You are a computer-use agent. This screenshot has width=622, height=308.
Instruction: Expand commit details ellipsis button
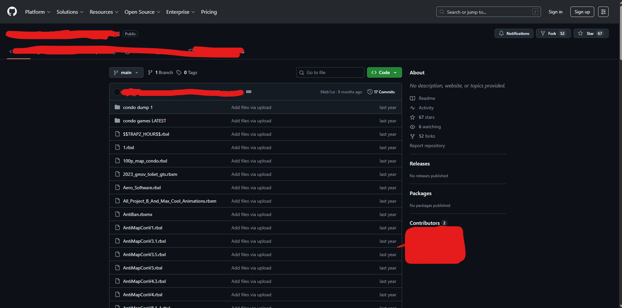tap(249, 92)
